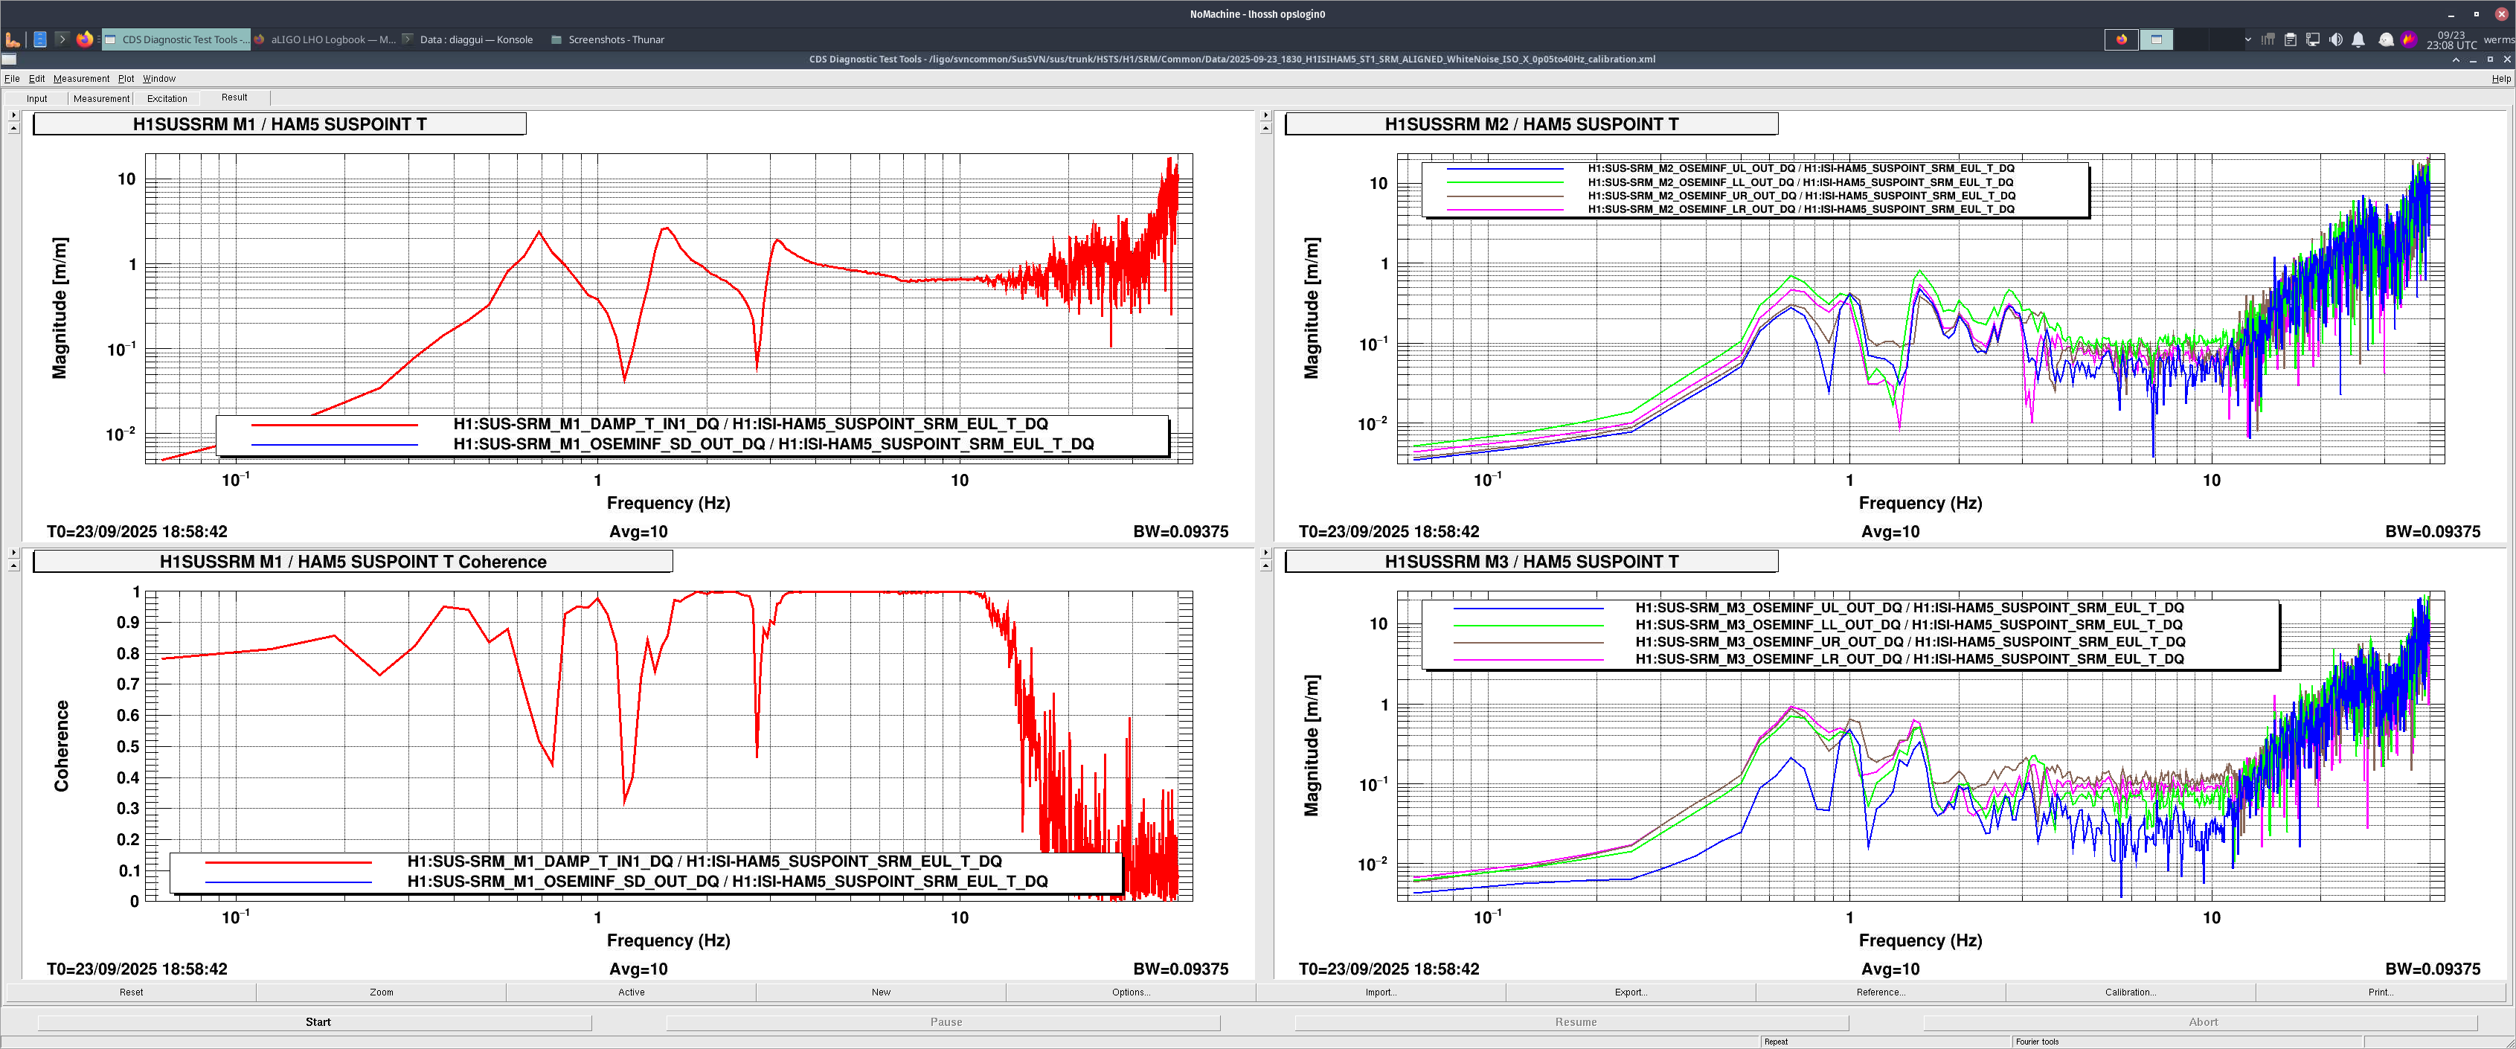2516x1049 pixels.
Task: Click the Export... button
Action: click(1630, 992)
